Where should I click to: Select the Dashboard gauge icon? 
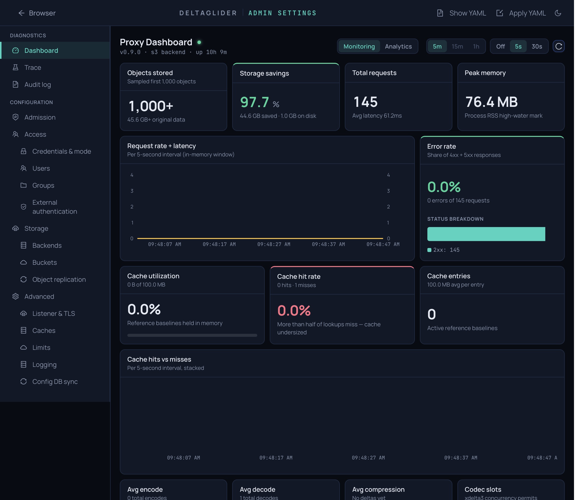coord(16,51)
